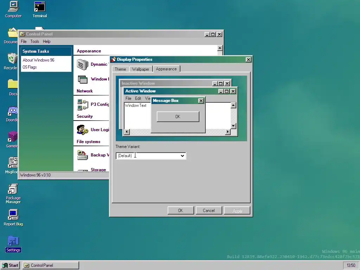This screenshot has height=270, width=360.
Task: Open About Windows 96 link
Action: [x=39, y=60]
